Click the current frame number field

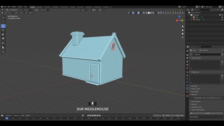(x=157, y=115)
